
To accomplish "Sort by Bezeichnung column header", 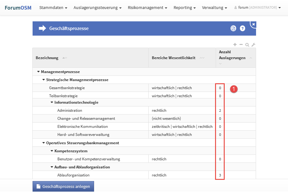I will [x=47, y=58].
